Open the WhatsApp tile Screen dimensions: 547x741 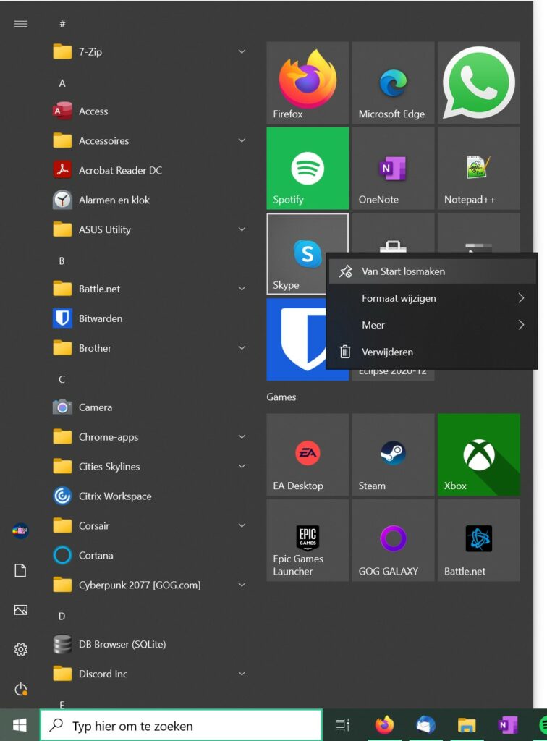point(478,82)
